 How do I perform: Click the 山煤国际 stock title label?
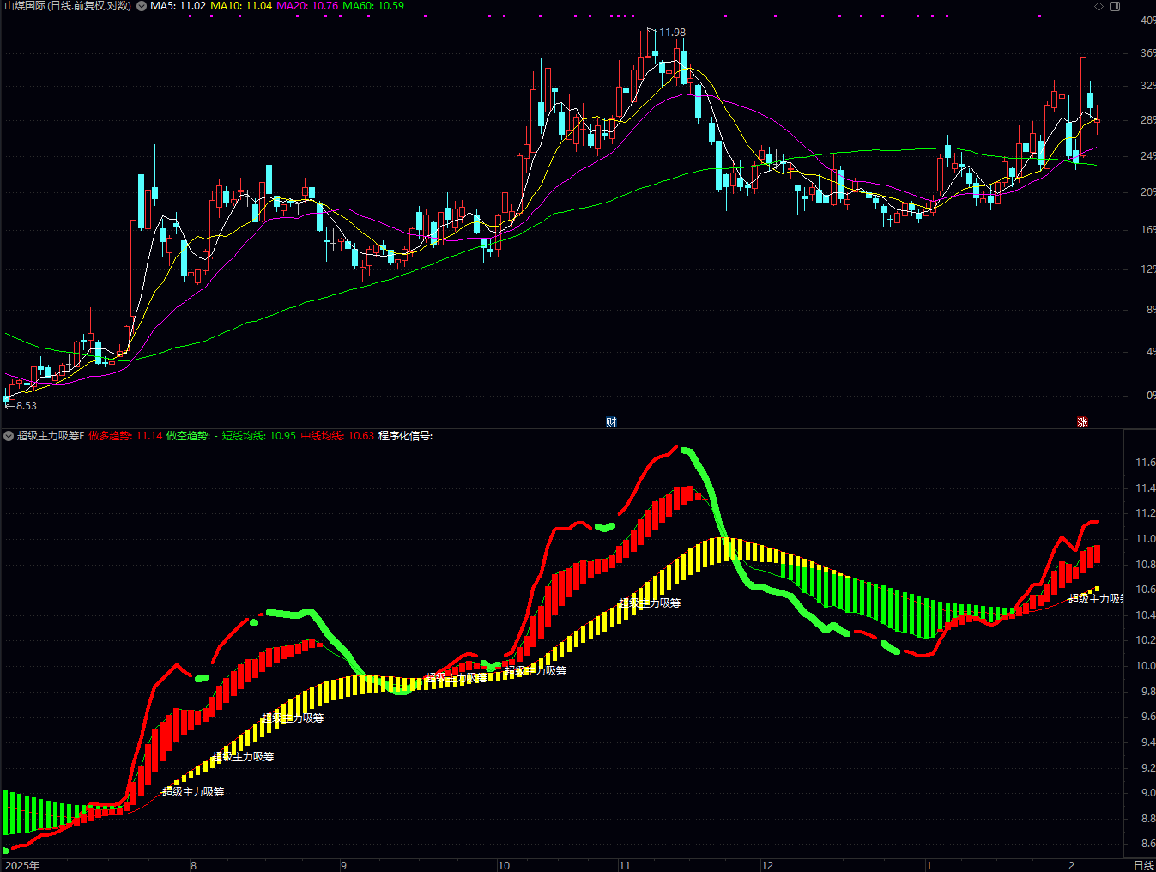[x=68, y=6]
